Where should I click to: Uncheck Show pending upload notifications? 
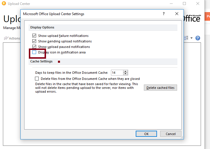pyautogui.click(x=34, y=41)
